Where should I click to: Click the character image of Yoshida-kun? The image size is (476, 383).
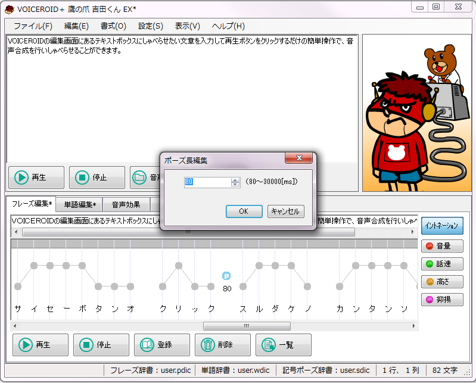point(416,113)
